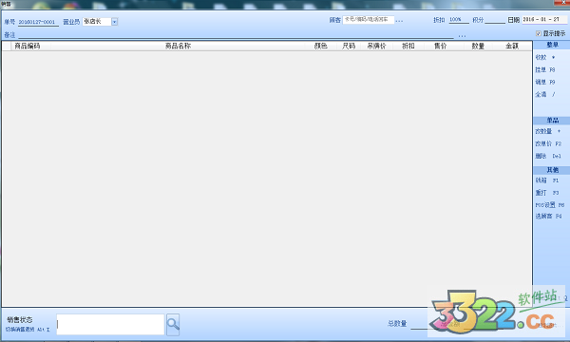The image size is (570, 342).
Task: Open the 营业员 dropdown arrow
Action: click(115, 22)
